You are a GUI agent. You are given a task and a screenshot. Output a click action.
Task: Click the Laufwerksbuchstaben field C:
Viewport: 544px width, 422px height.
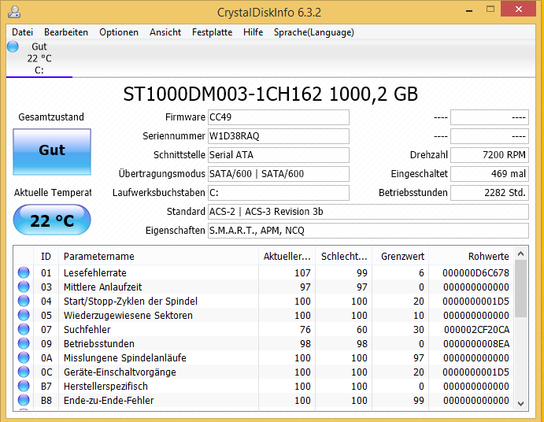[279, 193]
